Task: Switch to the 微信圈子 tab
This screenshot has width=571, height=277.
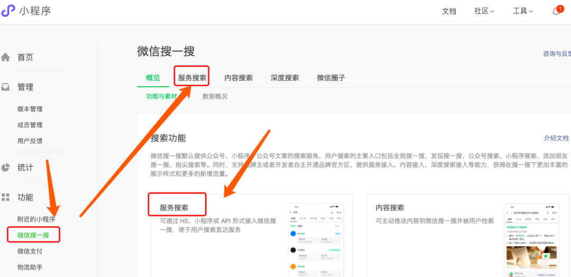Action: (331, 78)
